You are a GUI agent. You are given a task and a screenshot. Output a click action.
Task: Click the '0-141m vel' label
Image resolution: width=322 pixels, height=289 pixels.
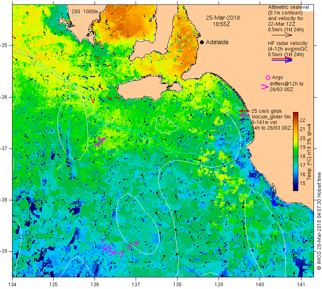click(x=264, y=122)
